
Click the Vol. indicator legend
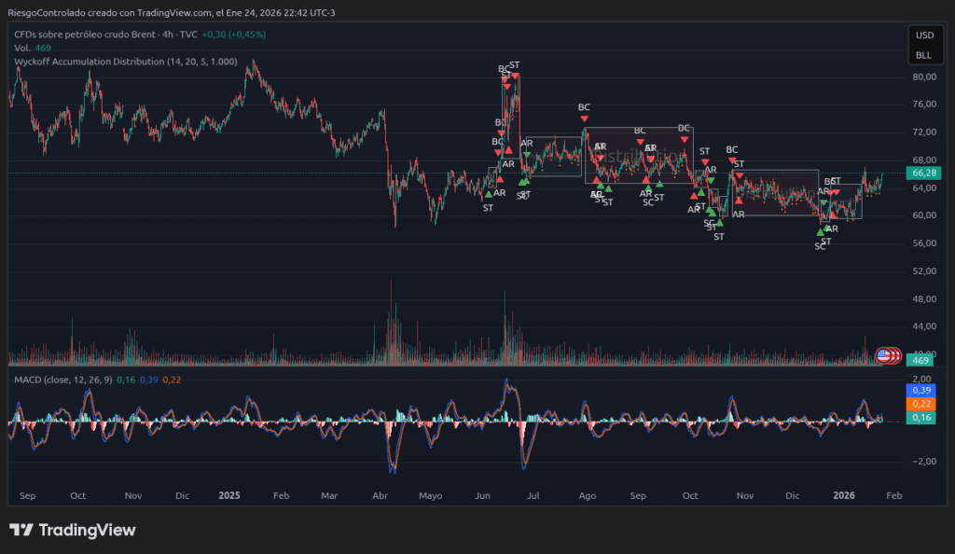point(21,48)
